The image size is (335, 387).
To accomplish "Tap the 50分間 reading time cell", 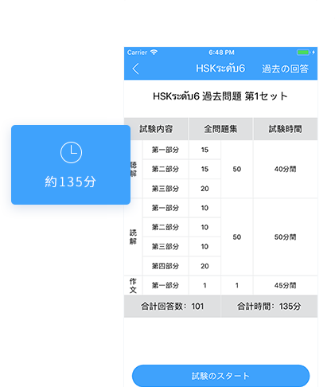I will [286, 236].
